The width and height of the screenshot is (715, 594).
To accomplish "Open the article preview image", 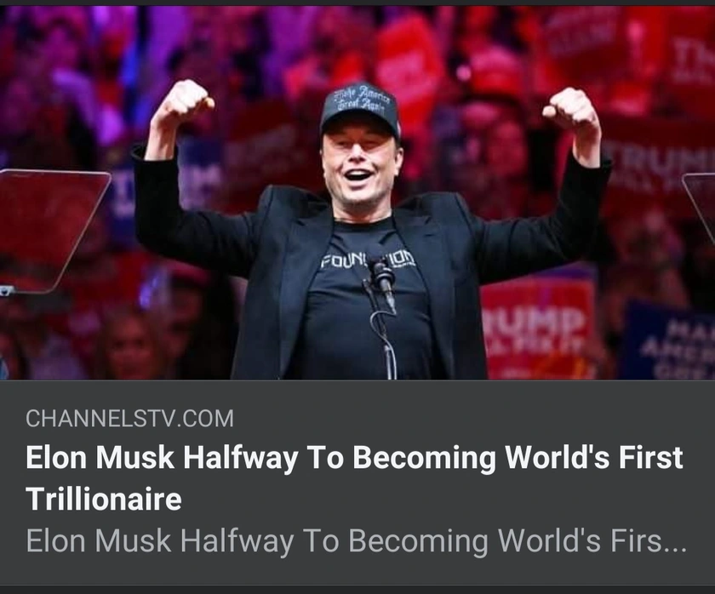I will [x=357, y=192].
